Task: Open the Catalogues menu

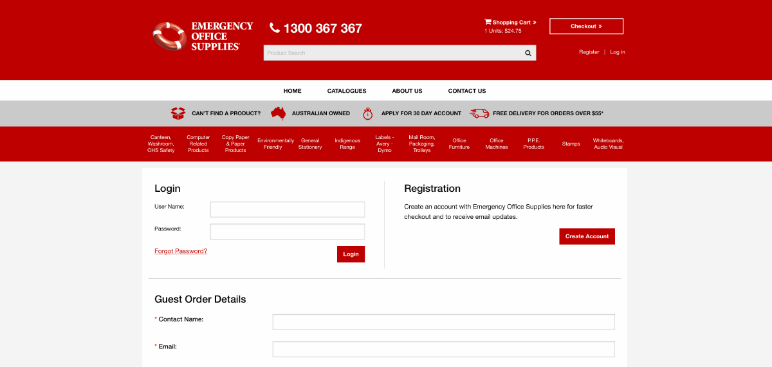Action: click(347, 91)
